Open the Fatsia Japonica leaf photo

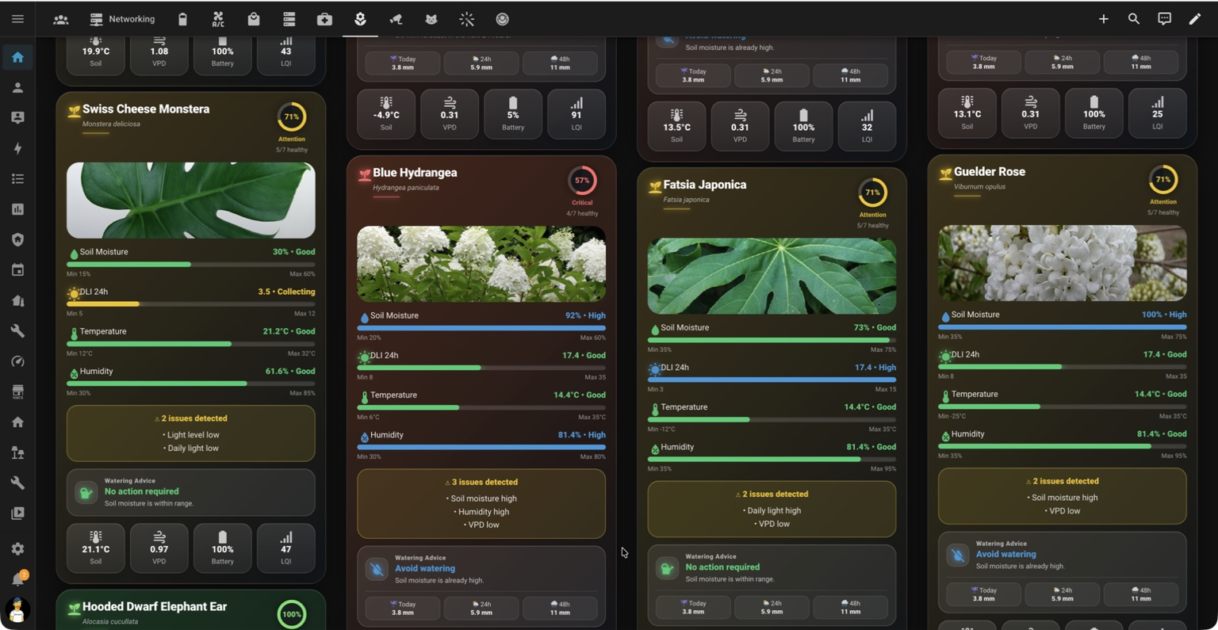(x=772, y=276)
